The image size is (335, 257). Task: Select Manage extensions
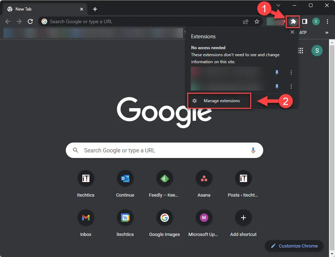(x=219, y=100)
